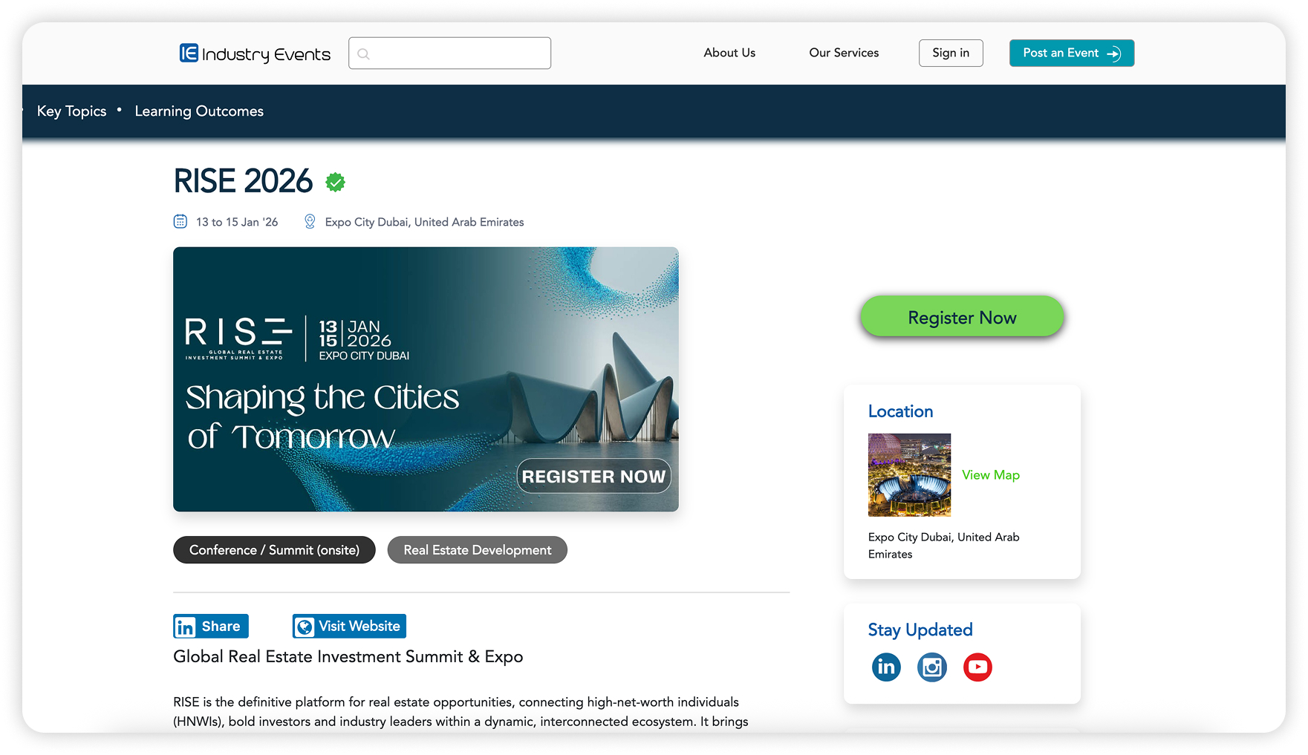Click the Visit Website button
Viewport: 1308px width, 755px height.
[349, 626]
